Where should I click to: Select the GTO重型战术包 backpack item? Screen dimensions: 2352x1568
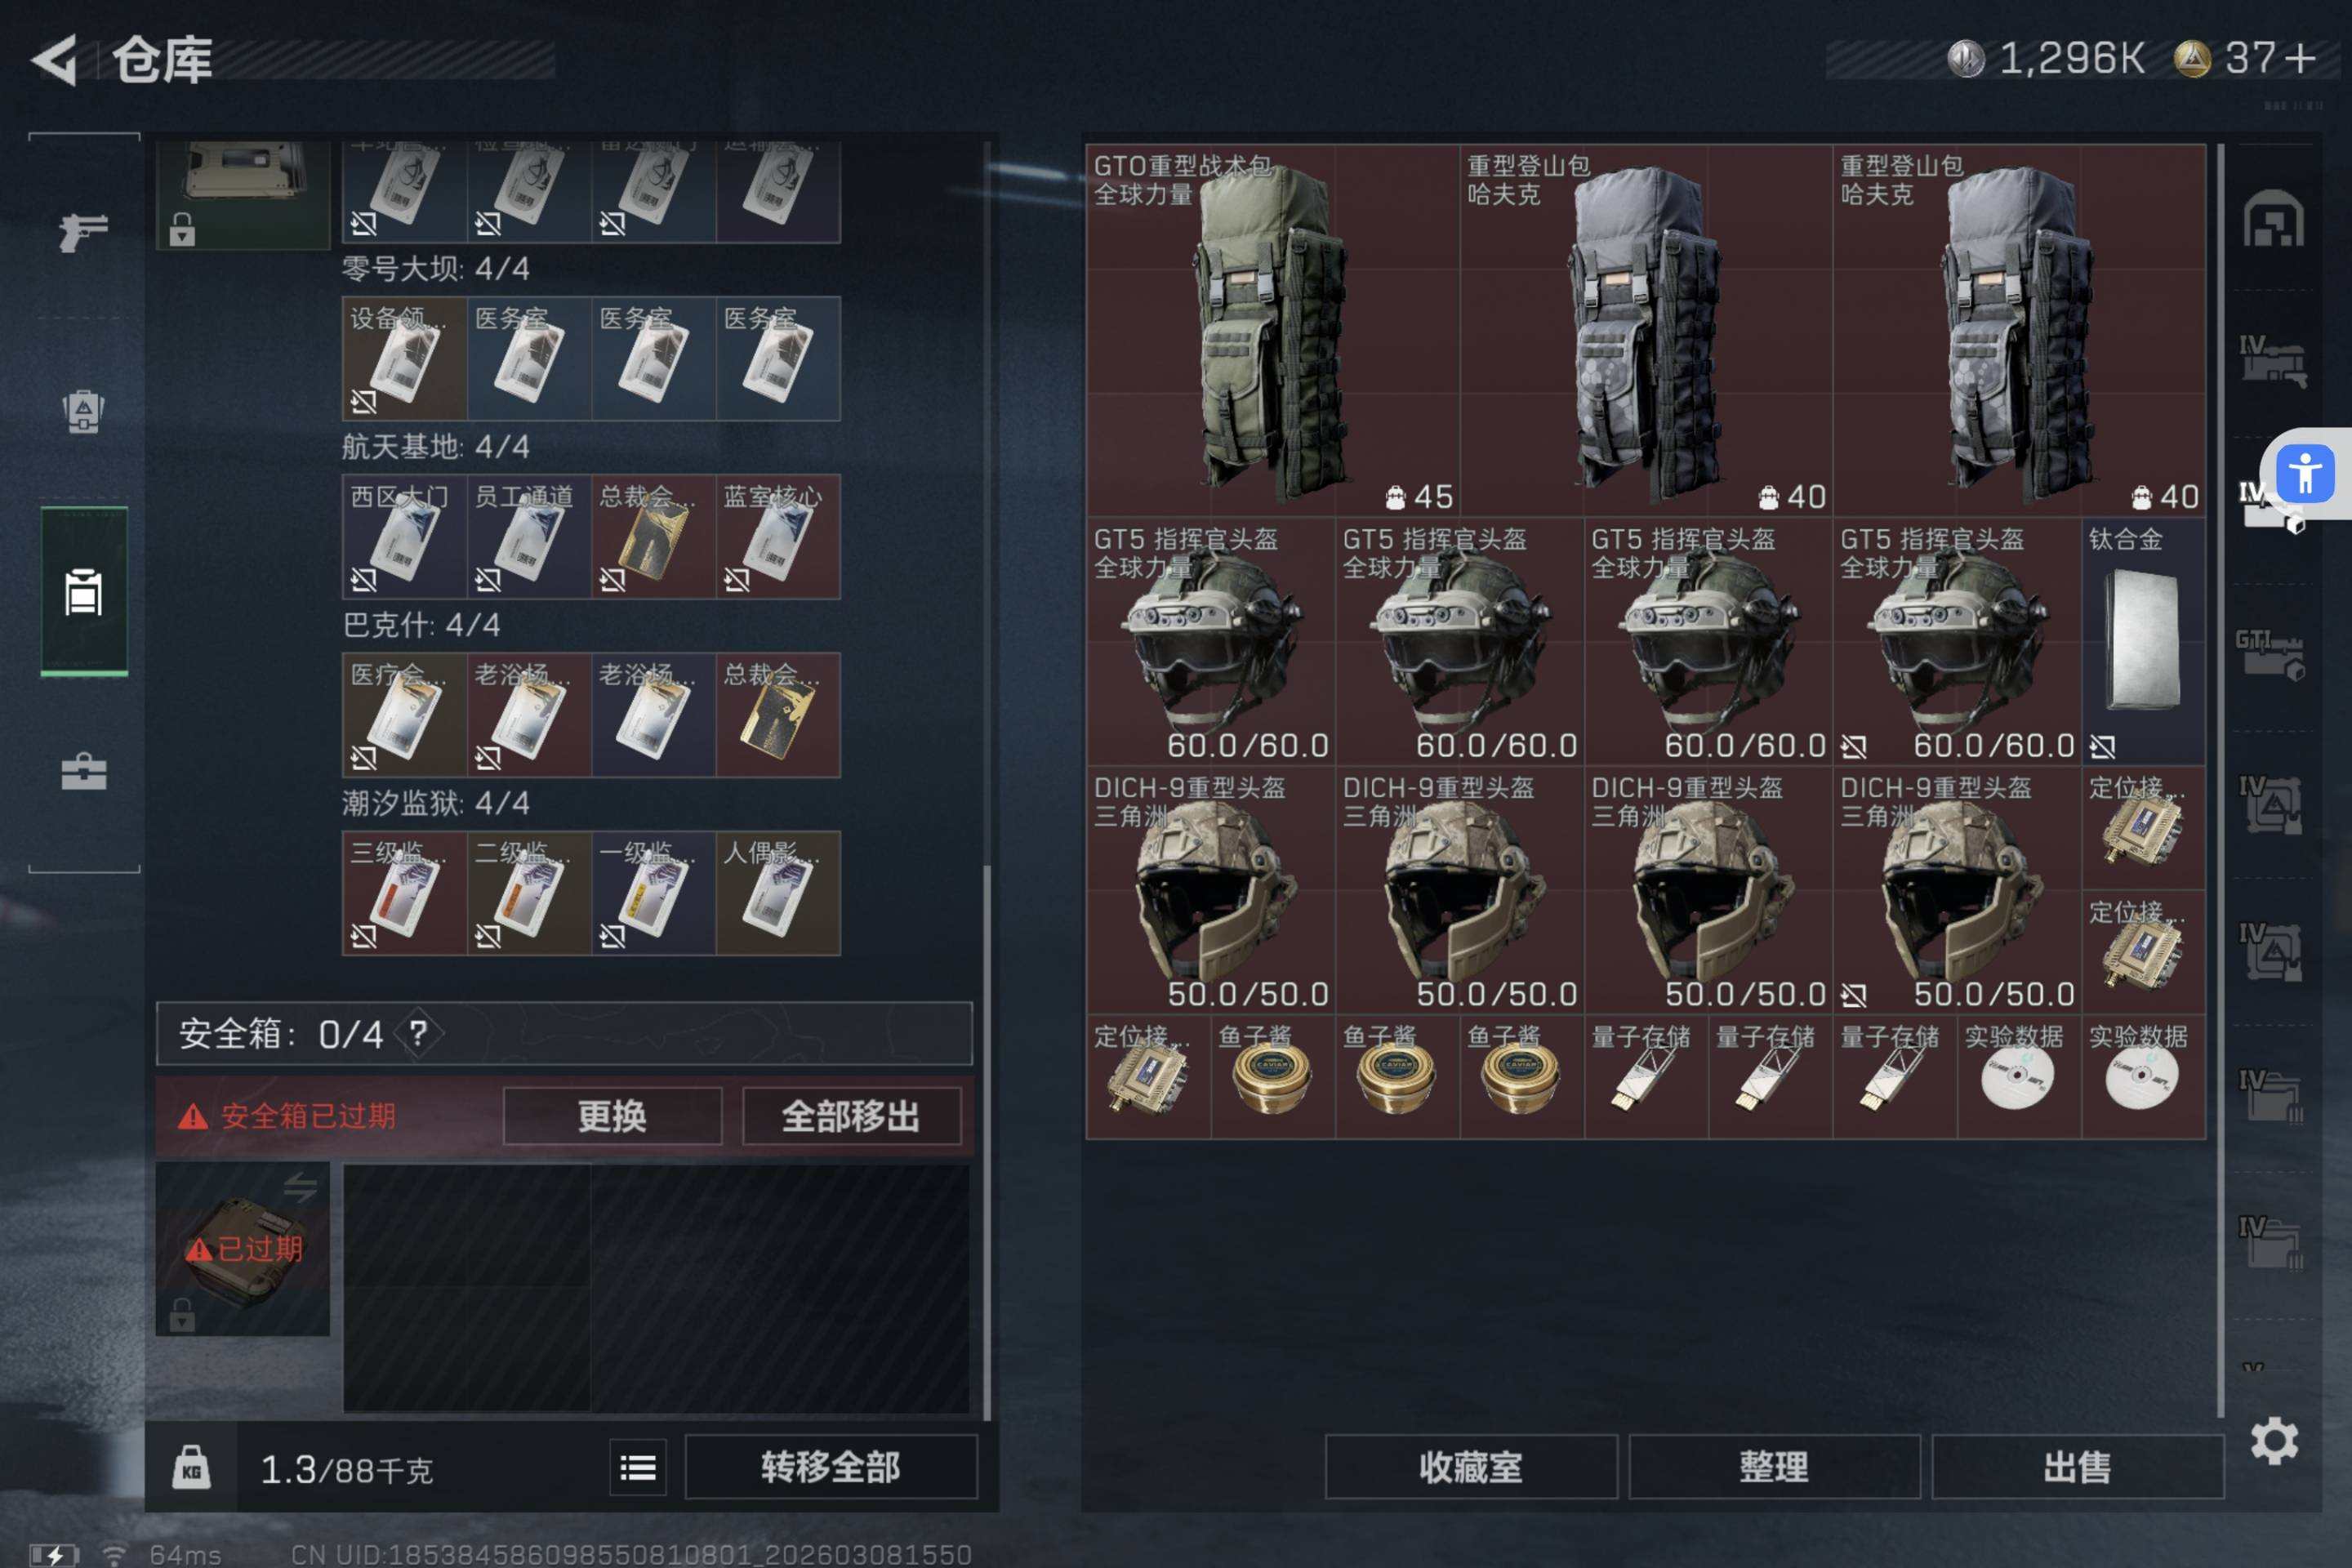pyautogui.click(x=1272, y=330)
